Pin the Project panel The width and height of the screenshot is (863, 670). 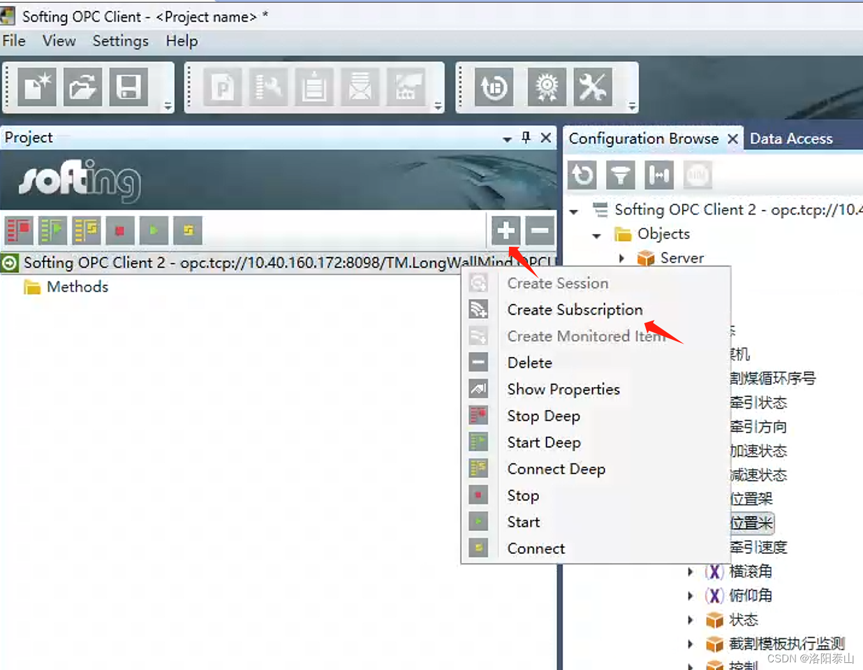click(526, 137)
